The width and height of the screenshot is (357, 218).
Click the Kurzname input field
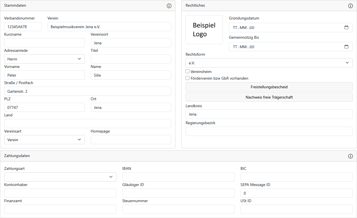44,43
